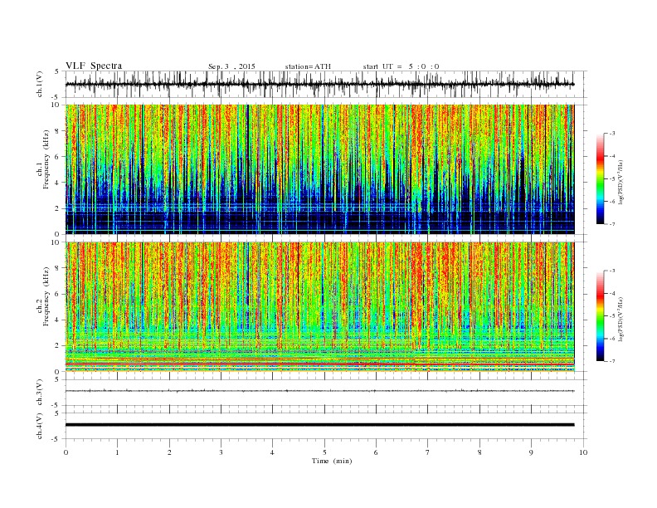Click the "ch.4(V)" axis label
657x508 pixels.
tap(40, 427)
